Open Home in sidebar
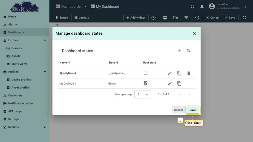The height and width of the screenshot is (142, 253). pyautogui.click(x=25, y=17)
